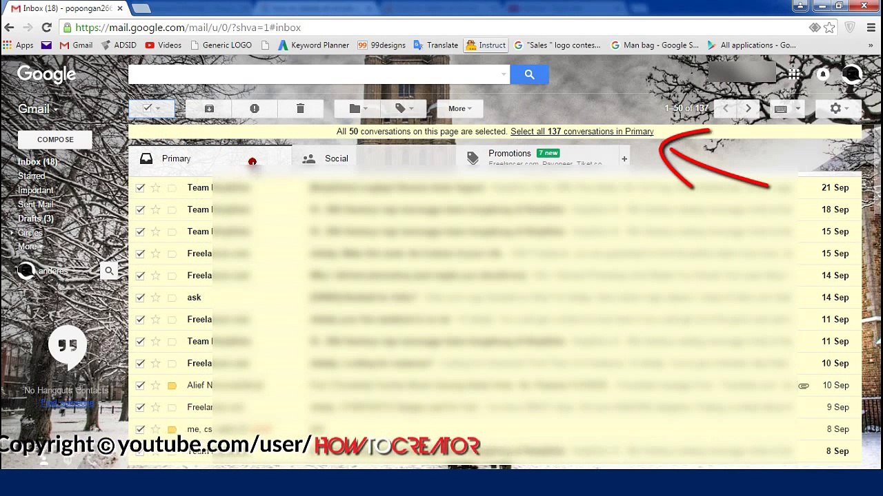Toggle importance marker on Alief email
The width and height of the screenshot is (883, 496).
(172, 385)
